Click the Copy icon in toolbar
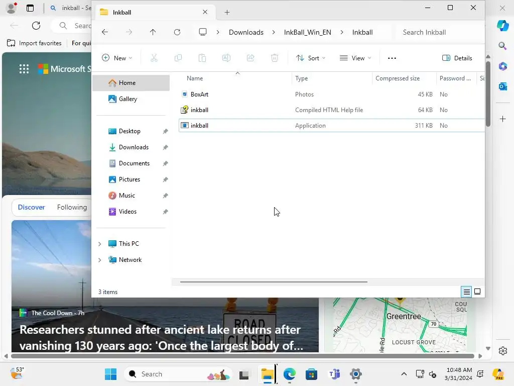The width and height of the screenshot is (514, 386). [178, 58]
